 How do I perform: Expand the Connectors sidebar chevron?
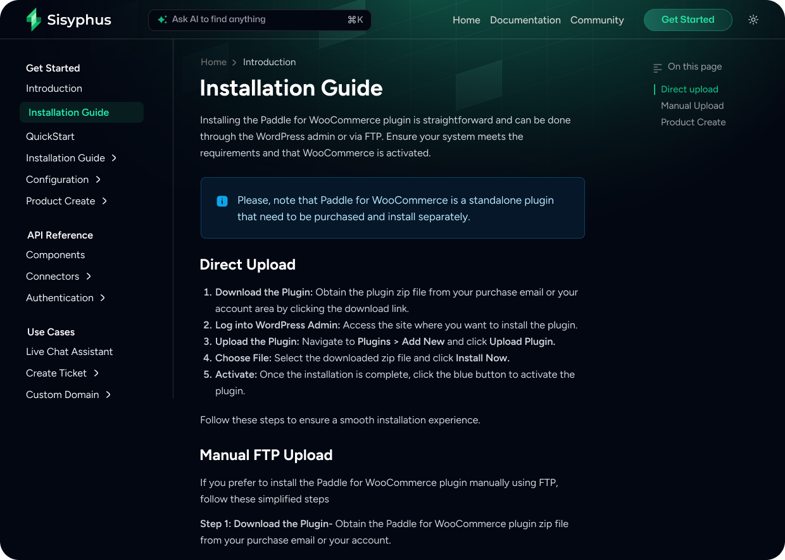(89, 277)
